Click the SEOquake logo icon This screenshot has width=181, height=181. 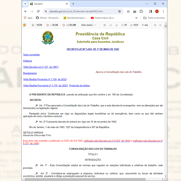pos(24,25)
